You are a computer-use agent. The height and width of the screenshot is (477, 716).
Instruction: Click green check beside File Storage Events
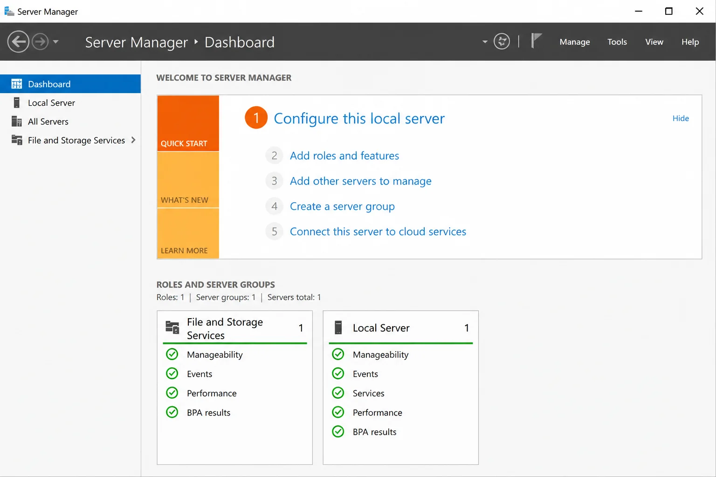point(172,374)
